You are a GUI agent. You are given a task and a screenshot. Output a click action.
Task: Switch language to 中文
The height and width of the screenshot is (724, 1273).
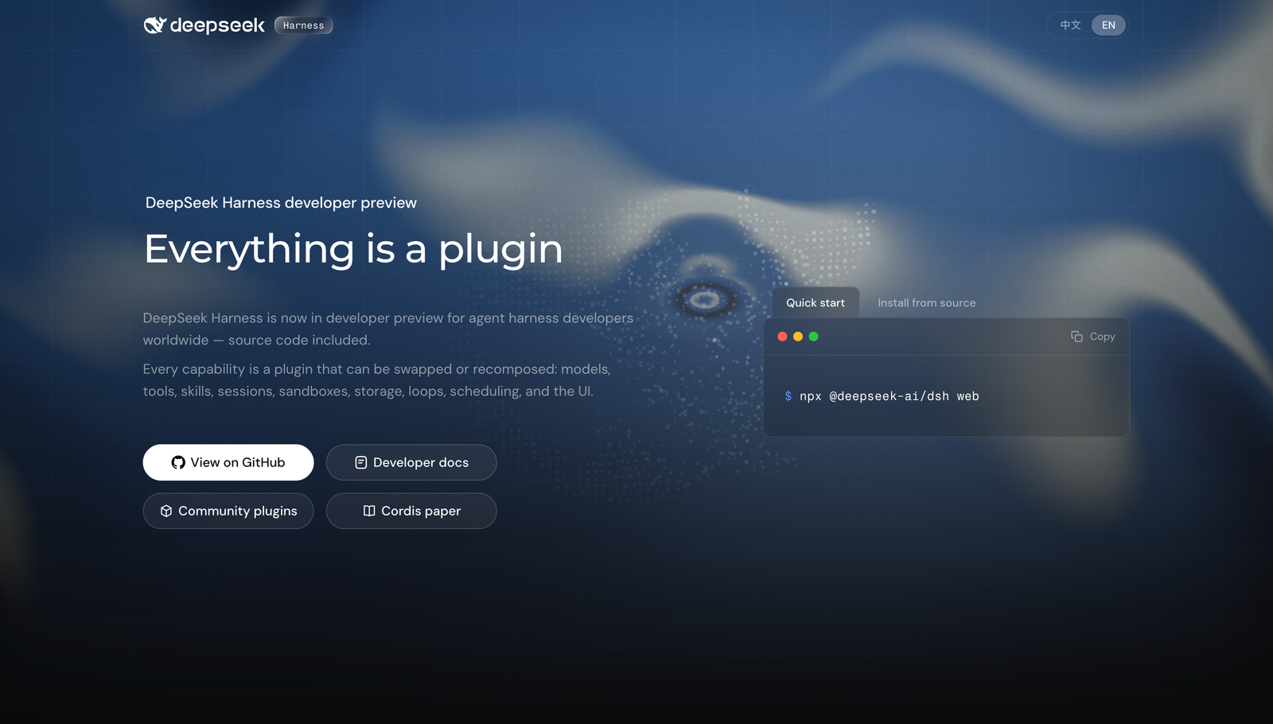click(1070, 25)
